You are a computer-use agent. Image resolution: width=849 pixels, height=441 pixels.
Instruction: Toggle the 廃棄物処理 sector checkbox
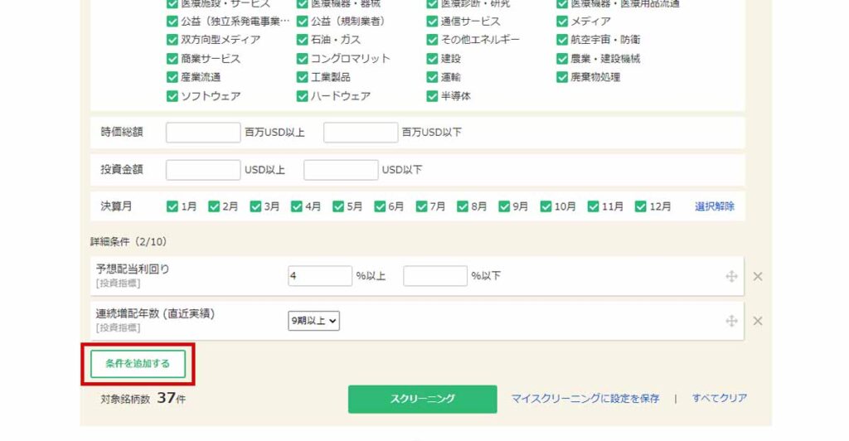tap(564, 77)
